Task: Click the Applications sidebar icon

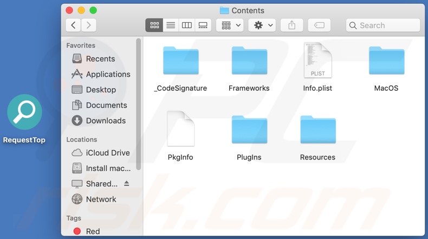Action: point(77,74)
